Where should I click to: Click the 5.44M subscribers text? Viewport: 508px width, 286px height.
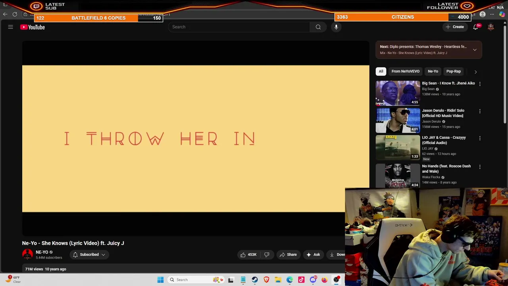[49, 258]
